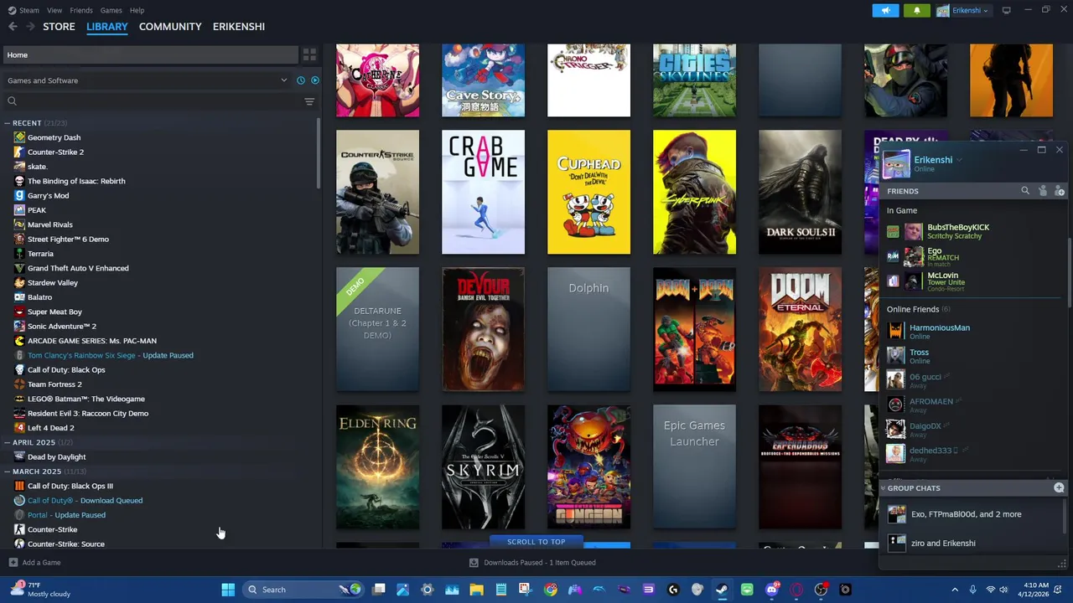Open the green notifications bell

(916, 10)
